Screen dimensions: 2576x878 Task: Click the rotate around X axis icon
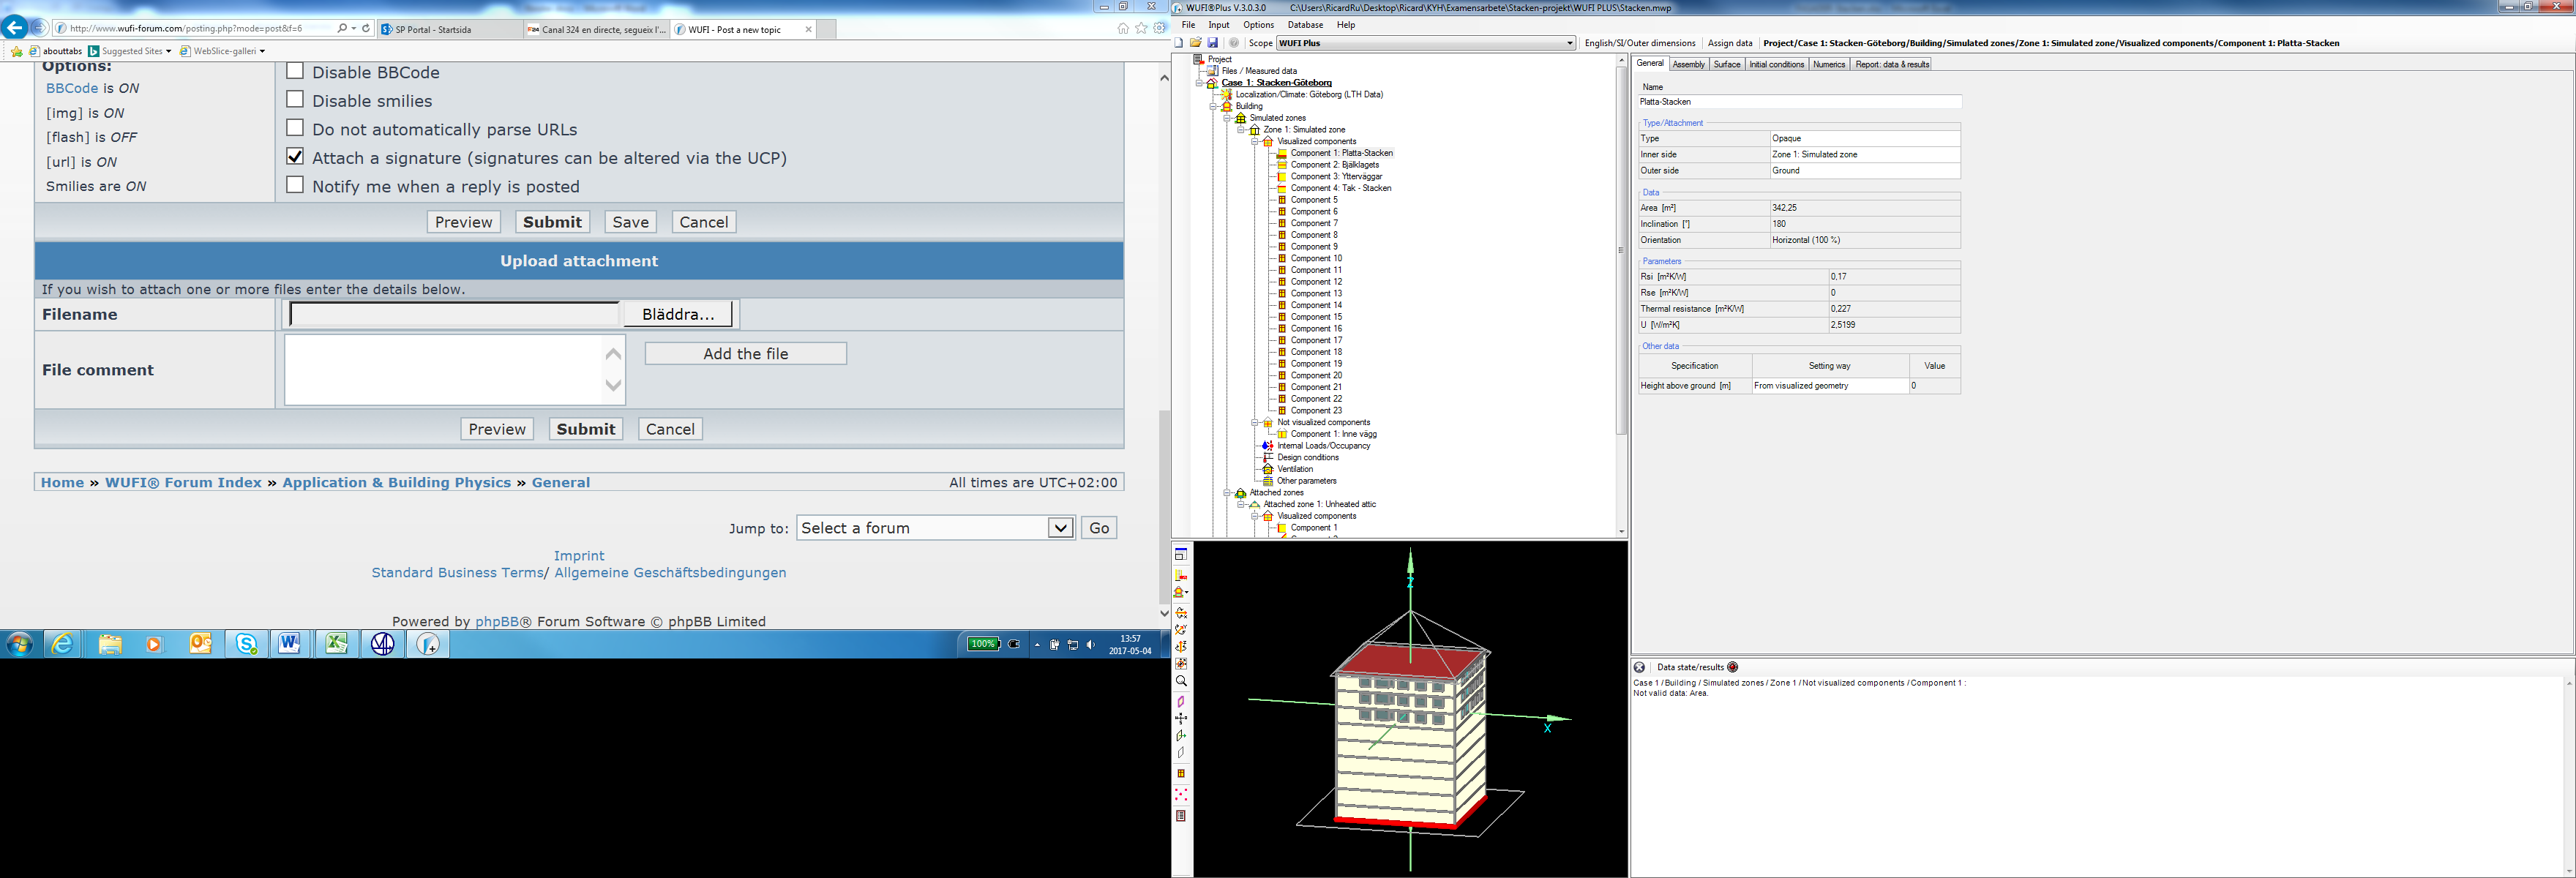pyautogui.click(x=1181, y=613)
